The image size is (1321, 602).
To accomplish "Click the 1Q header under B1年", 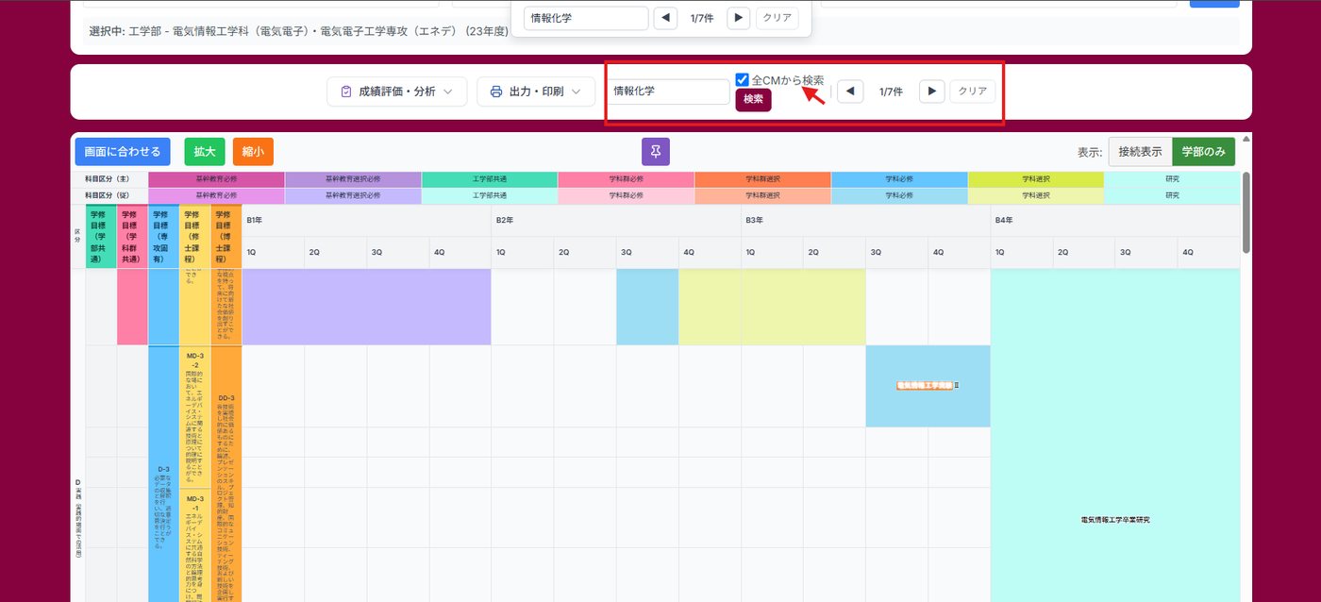I will 274,252.
